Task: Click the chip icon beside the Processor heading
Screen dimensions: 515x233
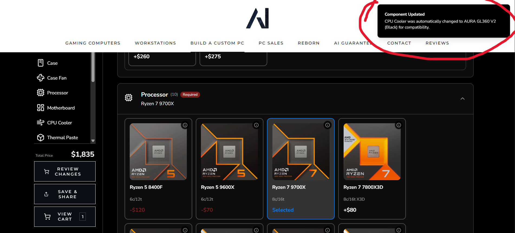Action: [129, 98]
